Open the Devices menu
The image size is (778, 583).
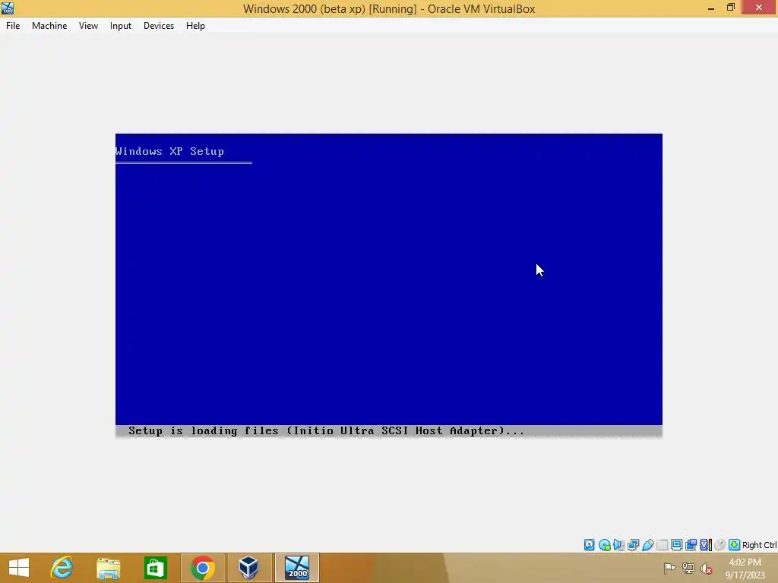click(159, 26)
